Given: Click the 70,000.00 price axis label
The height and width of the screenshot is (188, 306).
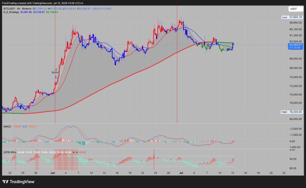Looking at the screenshot, I should click(x=296, y=77).
